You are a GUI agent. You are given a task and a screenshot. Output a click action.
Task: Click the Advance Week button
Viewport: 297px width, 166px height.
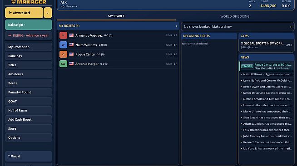(24, 13)
